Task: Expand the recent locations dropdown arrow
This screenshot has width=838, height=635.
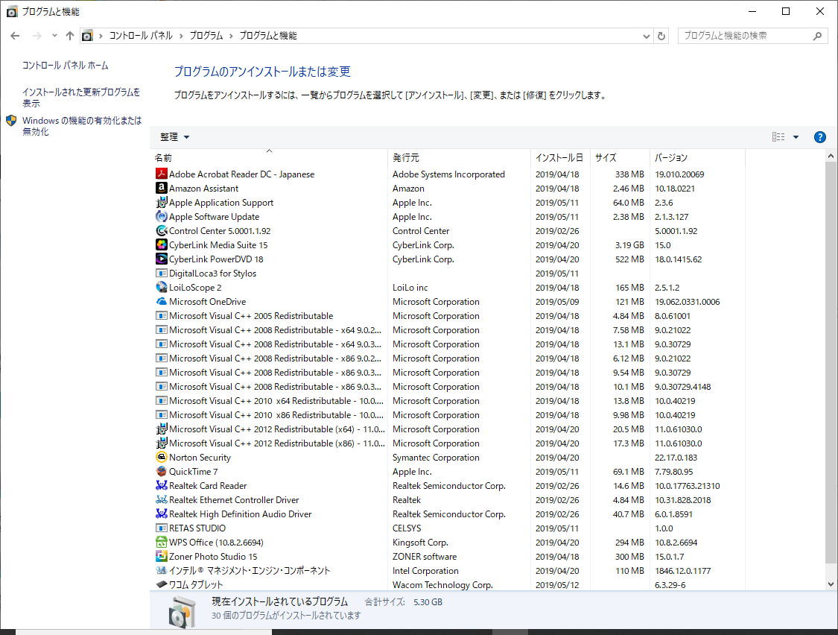Action: point(54,36)
